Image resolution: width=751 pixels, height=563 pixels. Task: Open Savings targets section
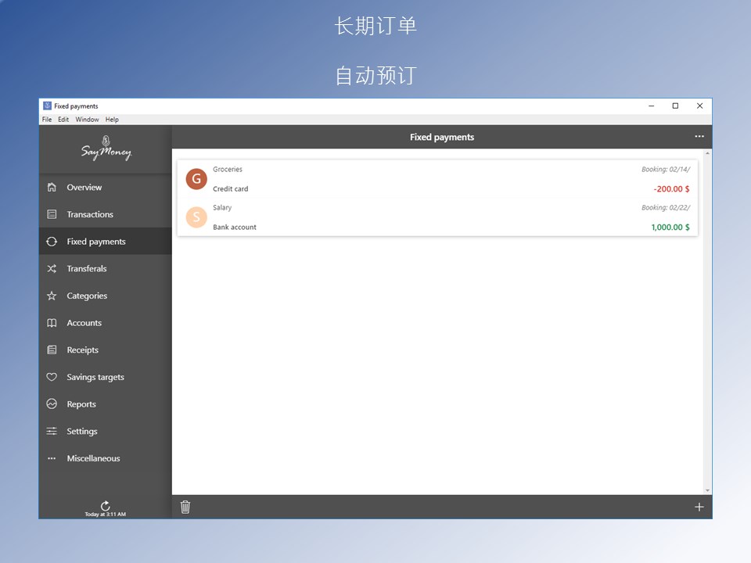click(106, 377)
